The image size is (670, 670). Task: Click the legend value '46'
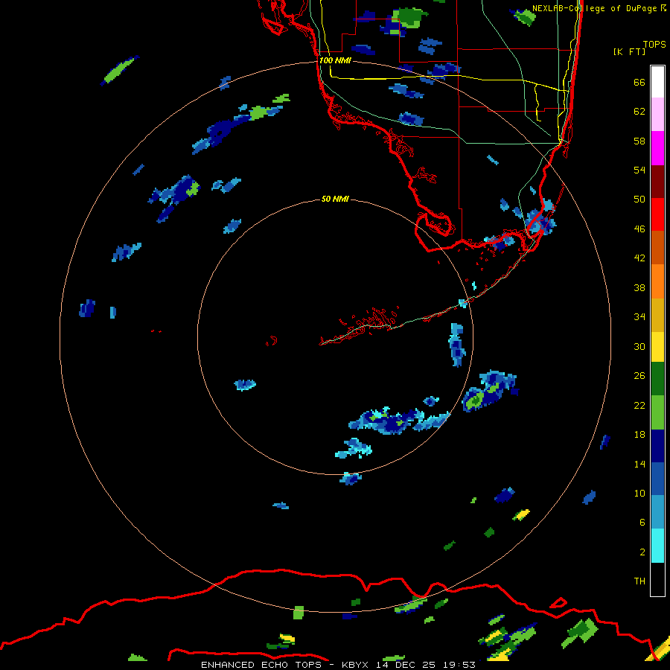click(639, 229)
